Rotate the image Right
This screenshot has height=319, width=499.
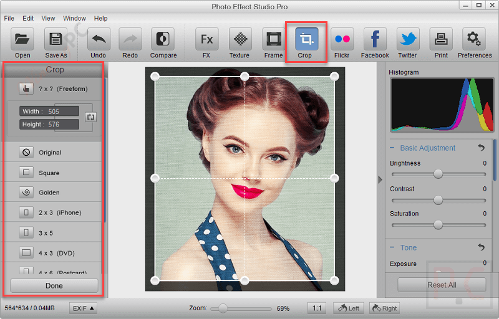coord(384,308)
